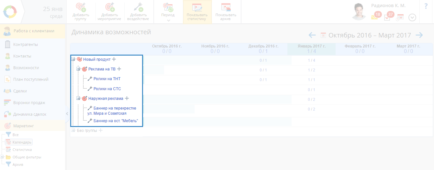
Task: Open Работа с клиентами section
Action: 33,31
